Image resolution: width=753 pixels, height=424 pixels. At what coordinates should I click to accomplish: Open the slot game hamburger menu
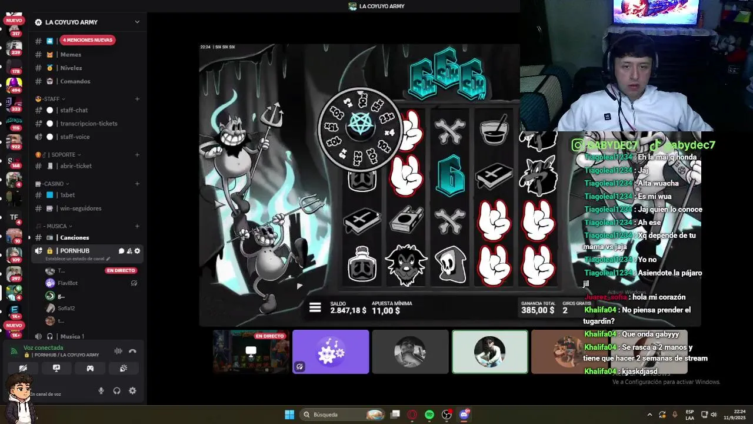[315, 307]
